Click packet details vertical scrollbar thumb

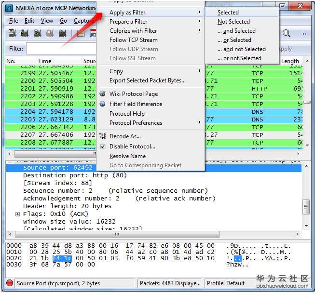[306, 207]
